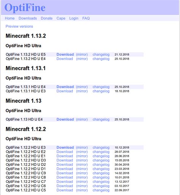Open the FAQ page
Image resolution: width=180 pixels, height=195 pixels.
coord(86,18)
